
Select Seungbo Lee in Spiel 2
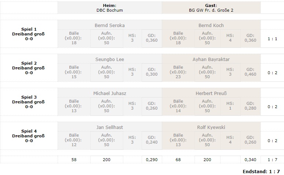pyautogui.click(x=110, y=59)
